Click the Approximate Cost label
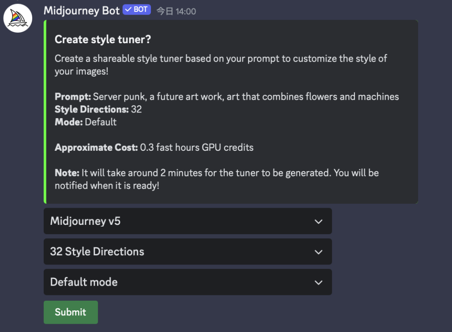Viewport: 452px width, 332px height. pos(96,148)
